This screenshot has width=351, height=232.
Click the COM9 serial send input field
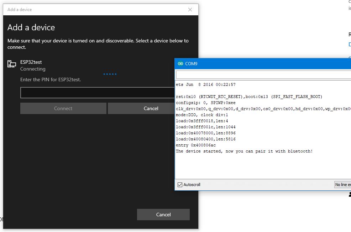(263, 74)
